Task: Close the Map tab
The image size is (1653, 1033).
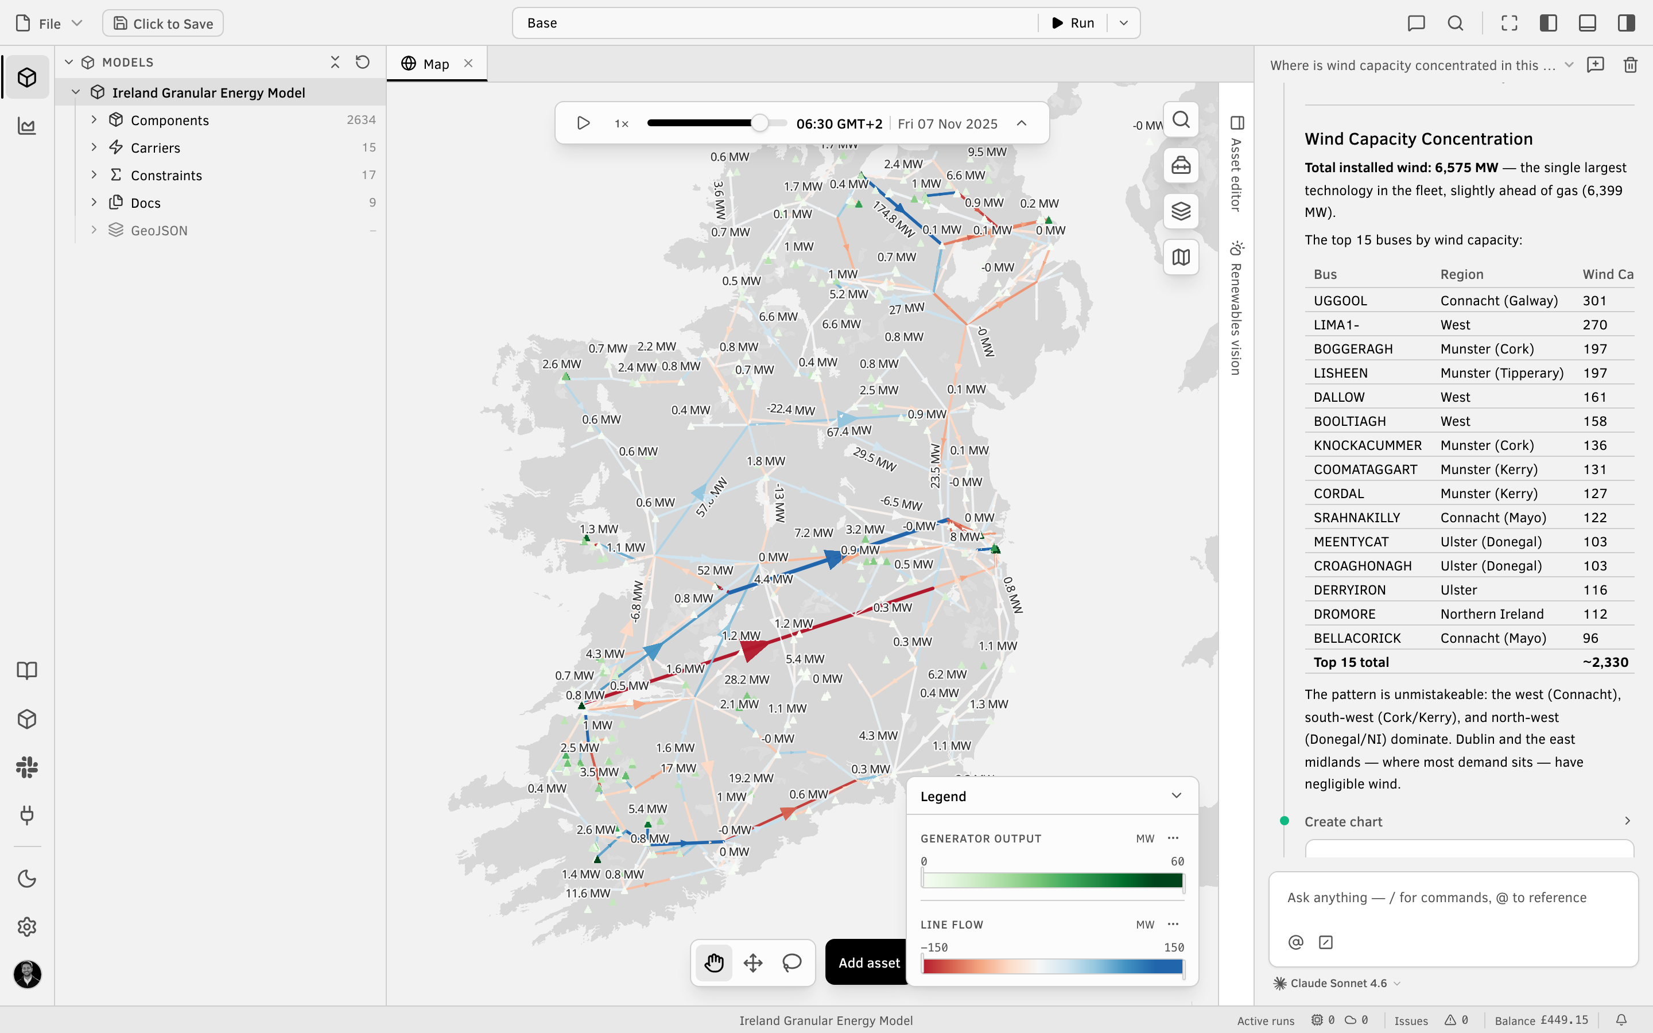Action: coord(468,64)
